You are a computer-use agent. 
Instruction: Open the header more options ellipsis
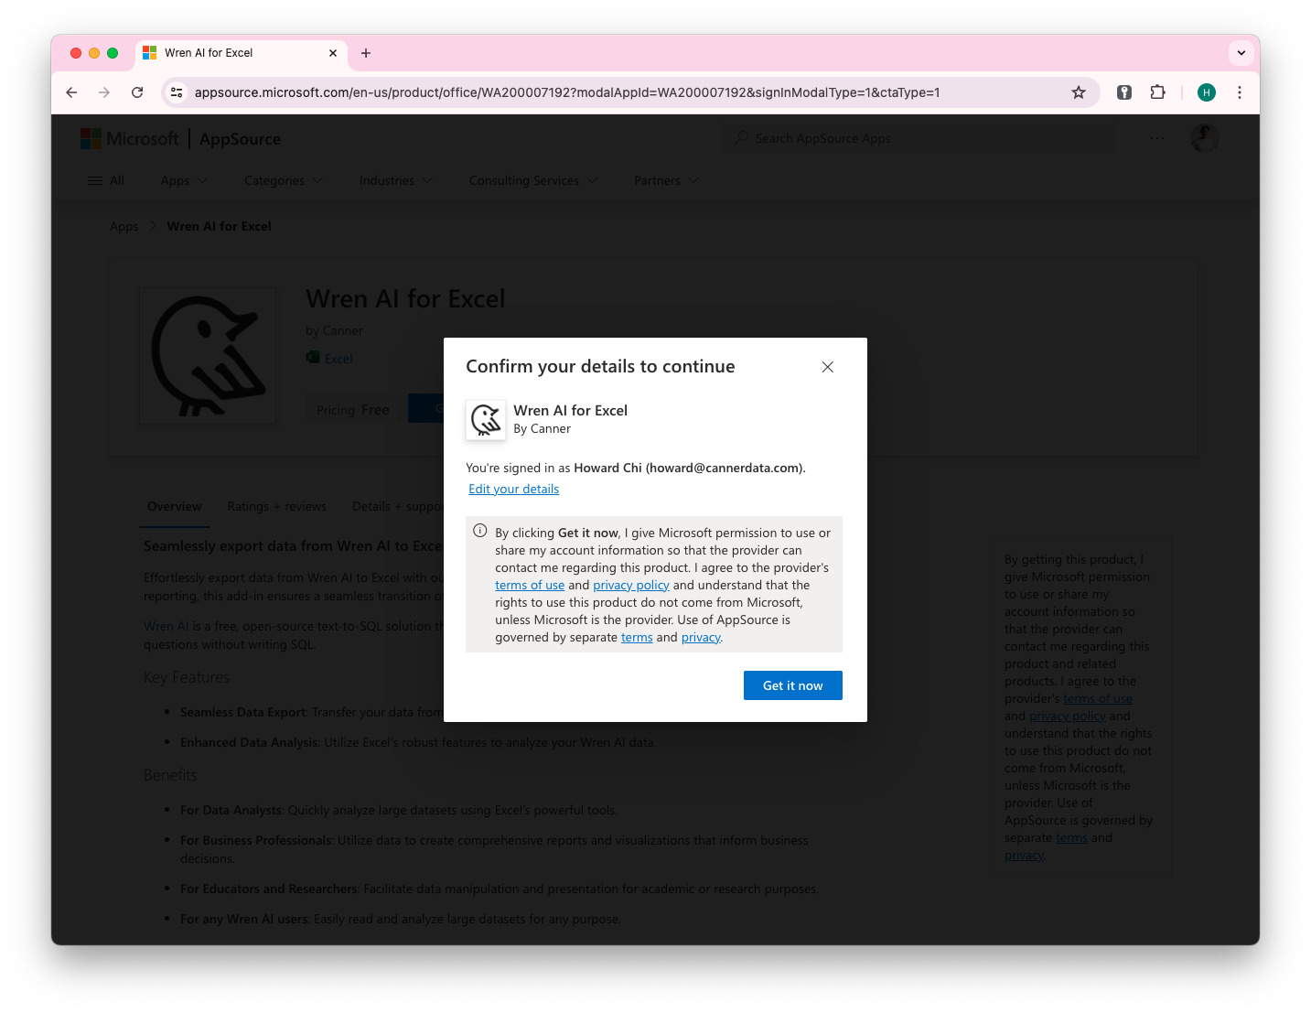[1157, 138]
